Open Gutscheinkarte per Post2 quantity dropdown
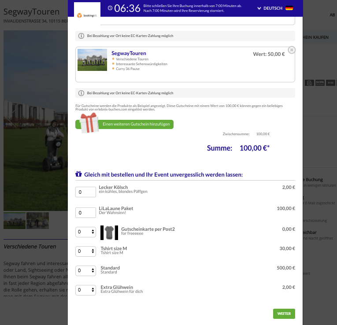Viewport: 337px width, 325px height. point(85,232)
